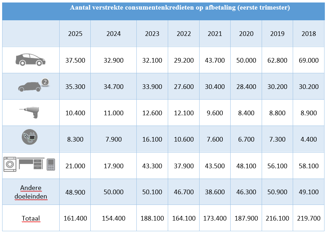Click cell value 69.000 for 2018
Viewport: 327px width, 233px height.
click(308, 60)
